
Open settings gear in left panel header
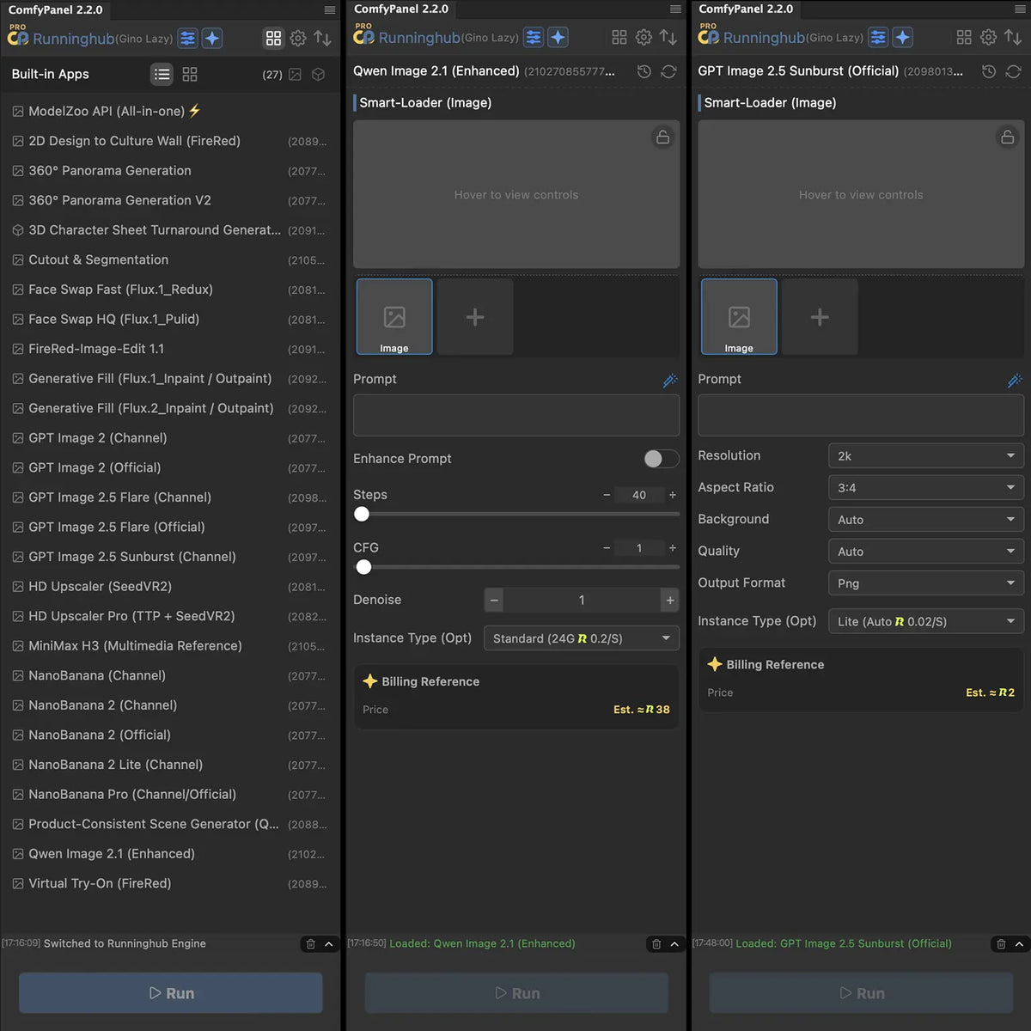click(x=298, y=39)
